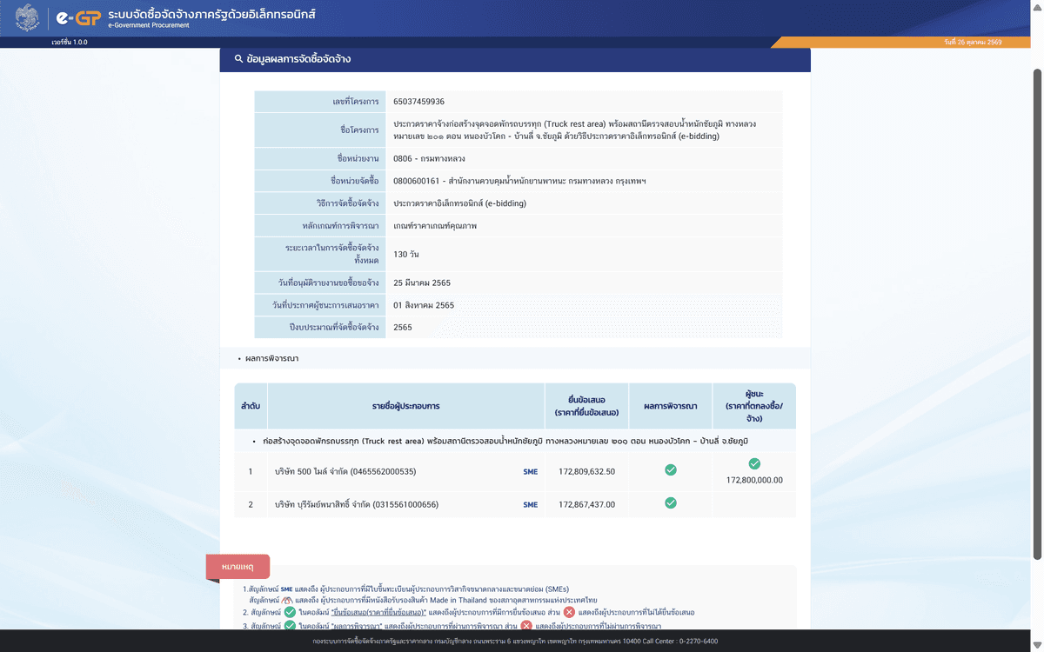Click green check under ผลการพิจารณา for row 2
Image resolution: width=1044 pixels, height=652 pixels.
(x=670, y=502)
